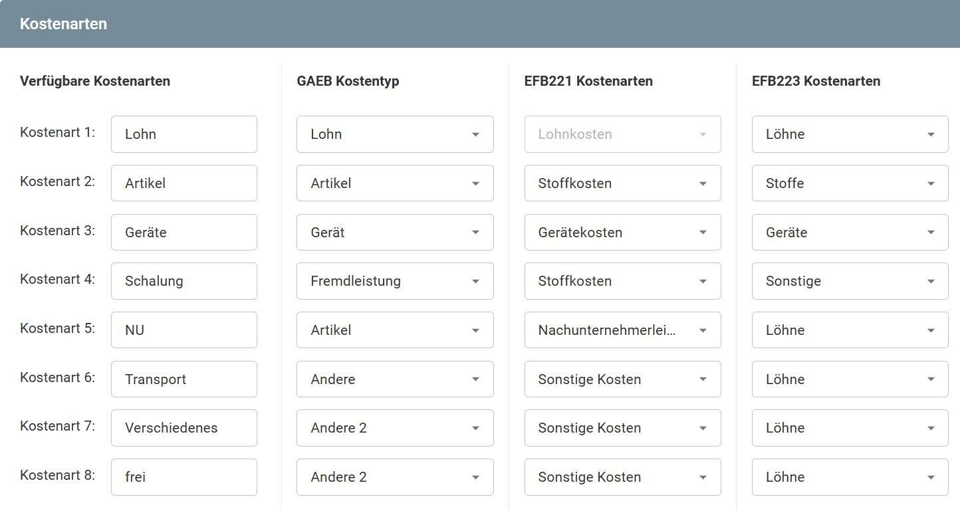
Task: Select the Transport text field
Action: click(183, 379)
